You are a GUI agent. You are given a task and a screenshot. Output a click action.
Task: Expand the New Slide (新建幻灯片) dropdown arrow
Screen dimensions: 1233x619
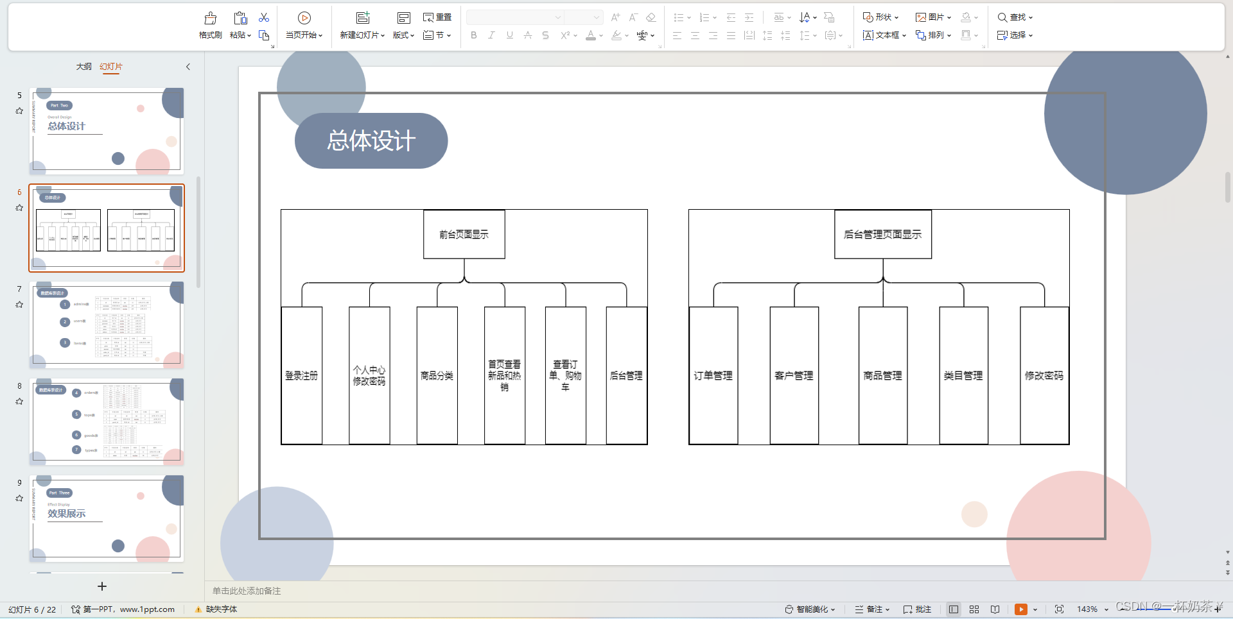(383, 36)
